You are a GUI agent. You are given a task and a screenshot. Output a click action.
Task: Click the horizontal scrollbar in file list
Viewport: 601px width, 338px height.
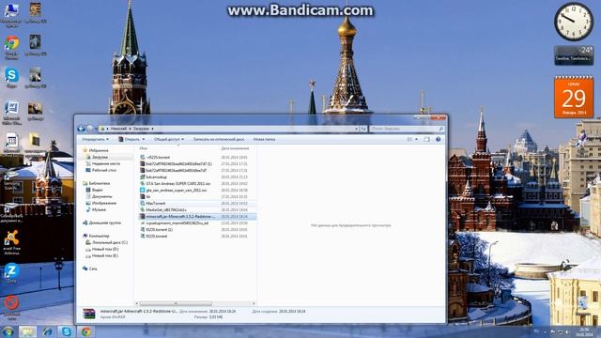pyautogui.click(x=176, y=303)
